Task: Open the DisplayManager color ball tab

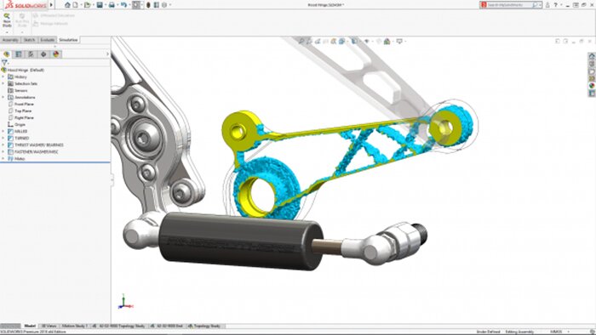Action: (x=56, y=54)
